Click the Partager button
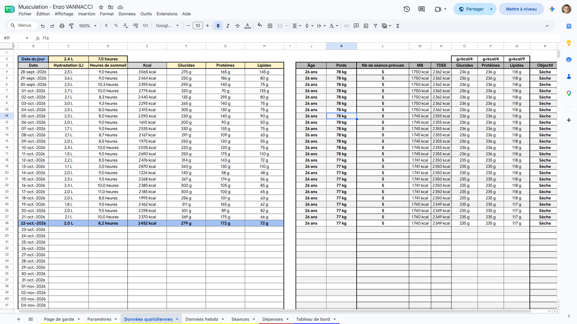This screenshot has height=324, width=577. point(471,9)
